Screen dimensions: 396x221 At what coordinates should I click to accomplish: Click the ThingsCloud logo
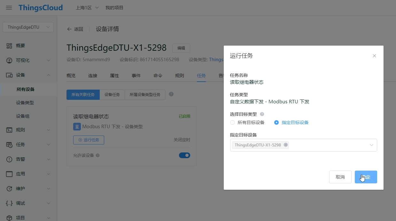41,8
